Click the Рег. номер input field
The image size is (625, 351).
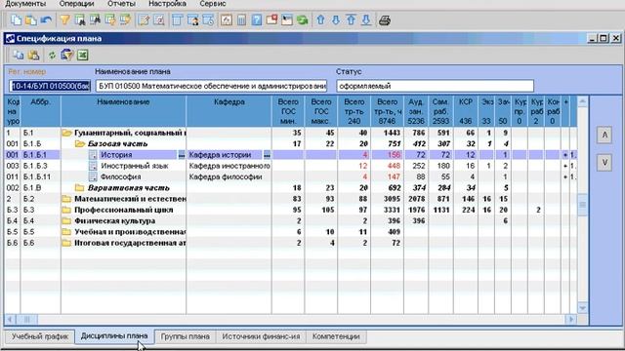[x=50, y=86]
